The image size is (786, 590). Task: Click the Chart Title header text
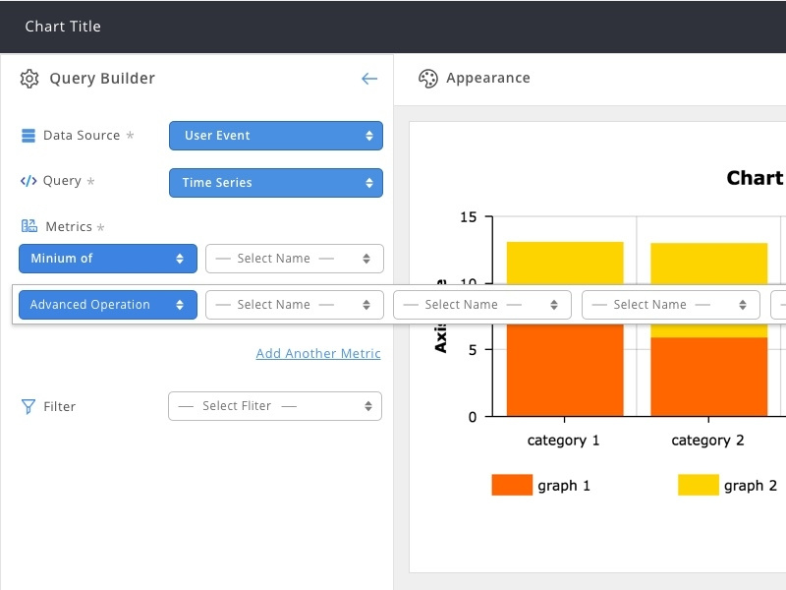pyautogui.click(x=63, y=27)
